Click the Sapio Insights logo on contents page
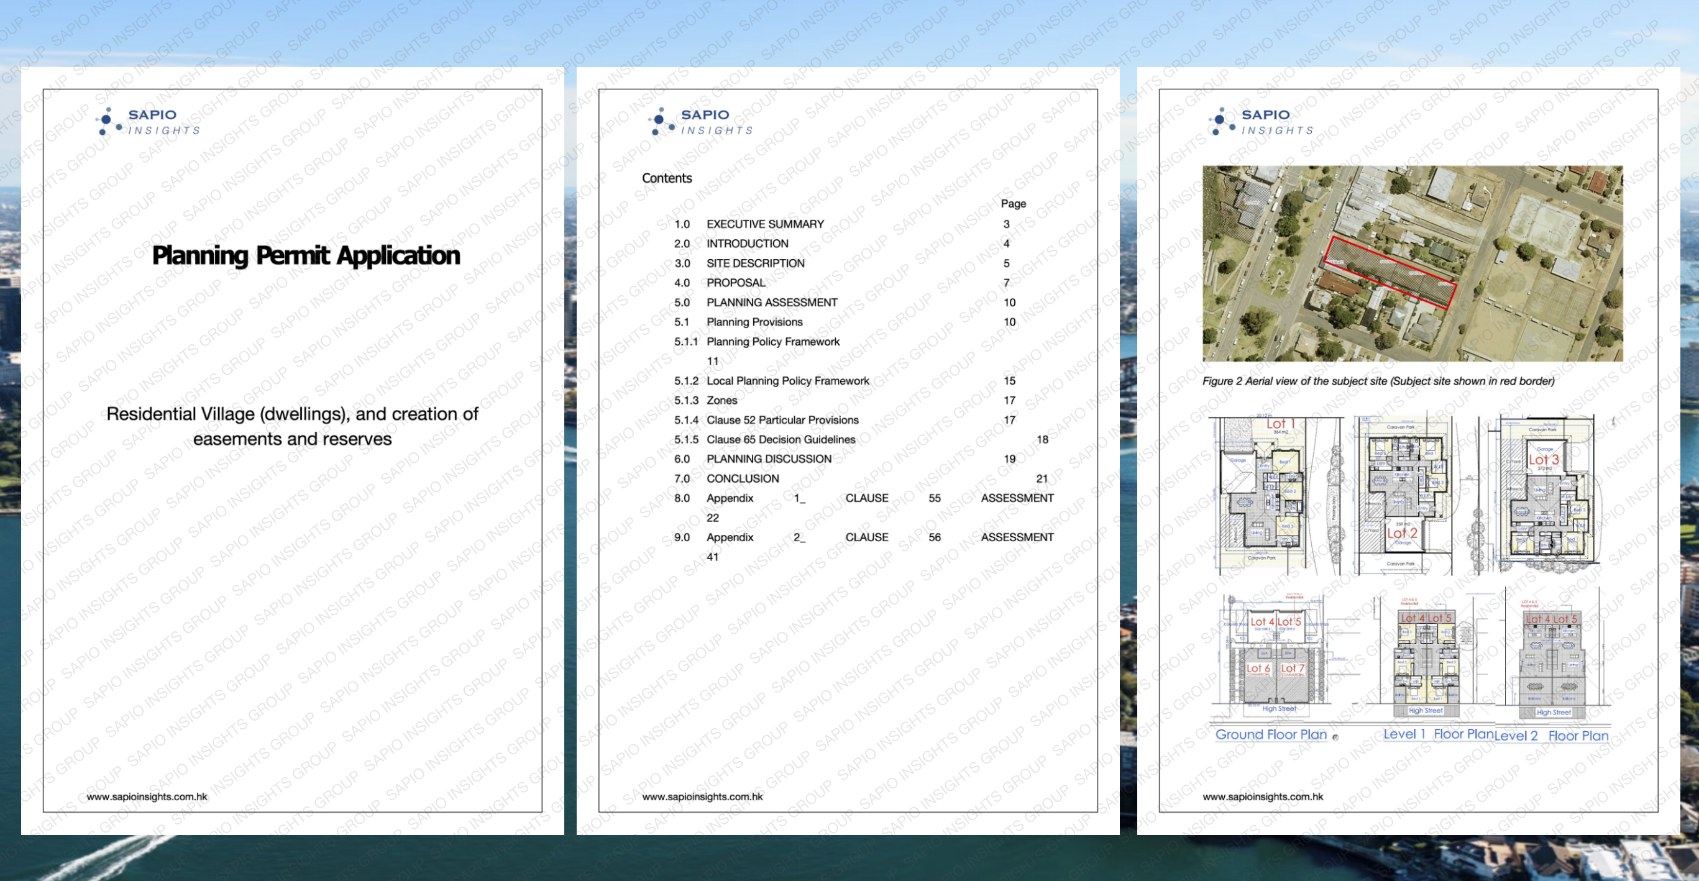This screenshot has width=1699, height=881. [700, 121]
